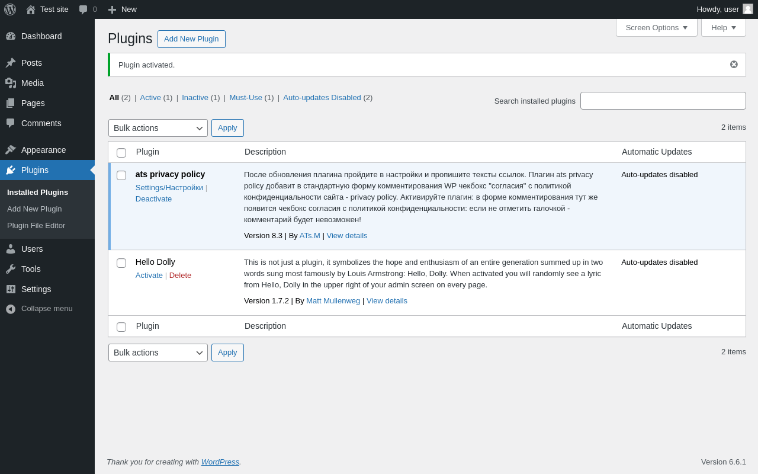Screen dimensions: 758x474
Task: Open the top Bulk actions dropdown
Action: [158, 128]
